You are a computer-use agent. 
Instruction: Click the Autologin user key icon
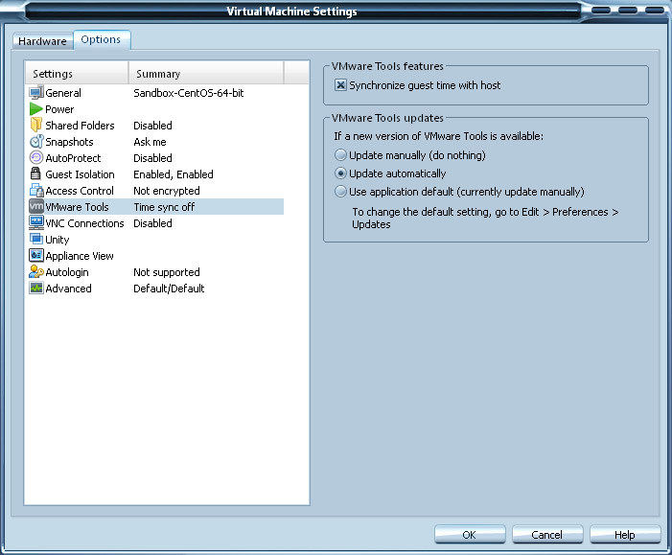coord(36,271)
